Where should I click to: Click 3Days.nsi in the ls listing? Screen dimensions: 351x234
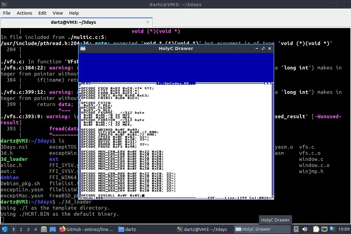tap(14, 147)
